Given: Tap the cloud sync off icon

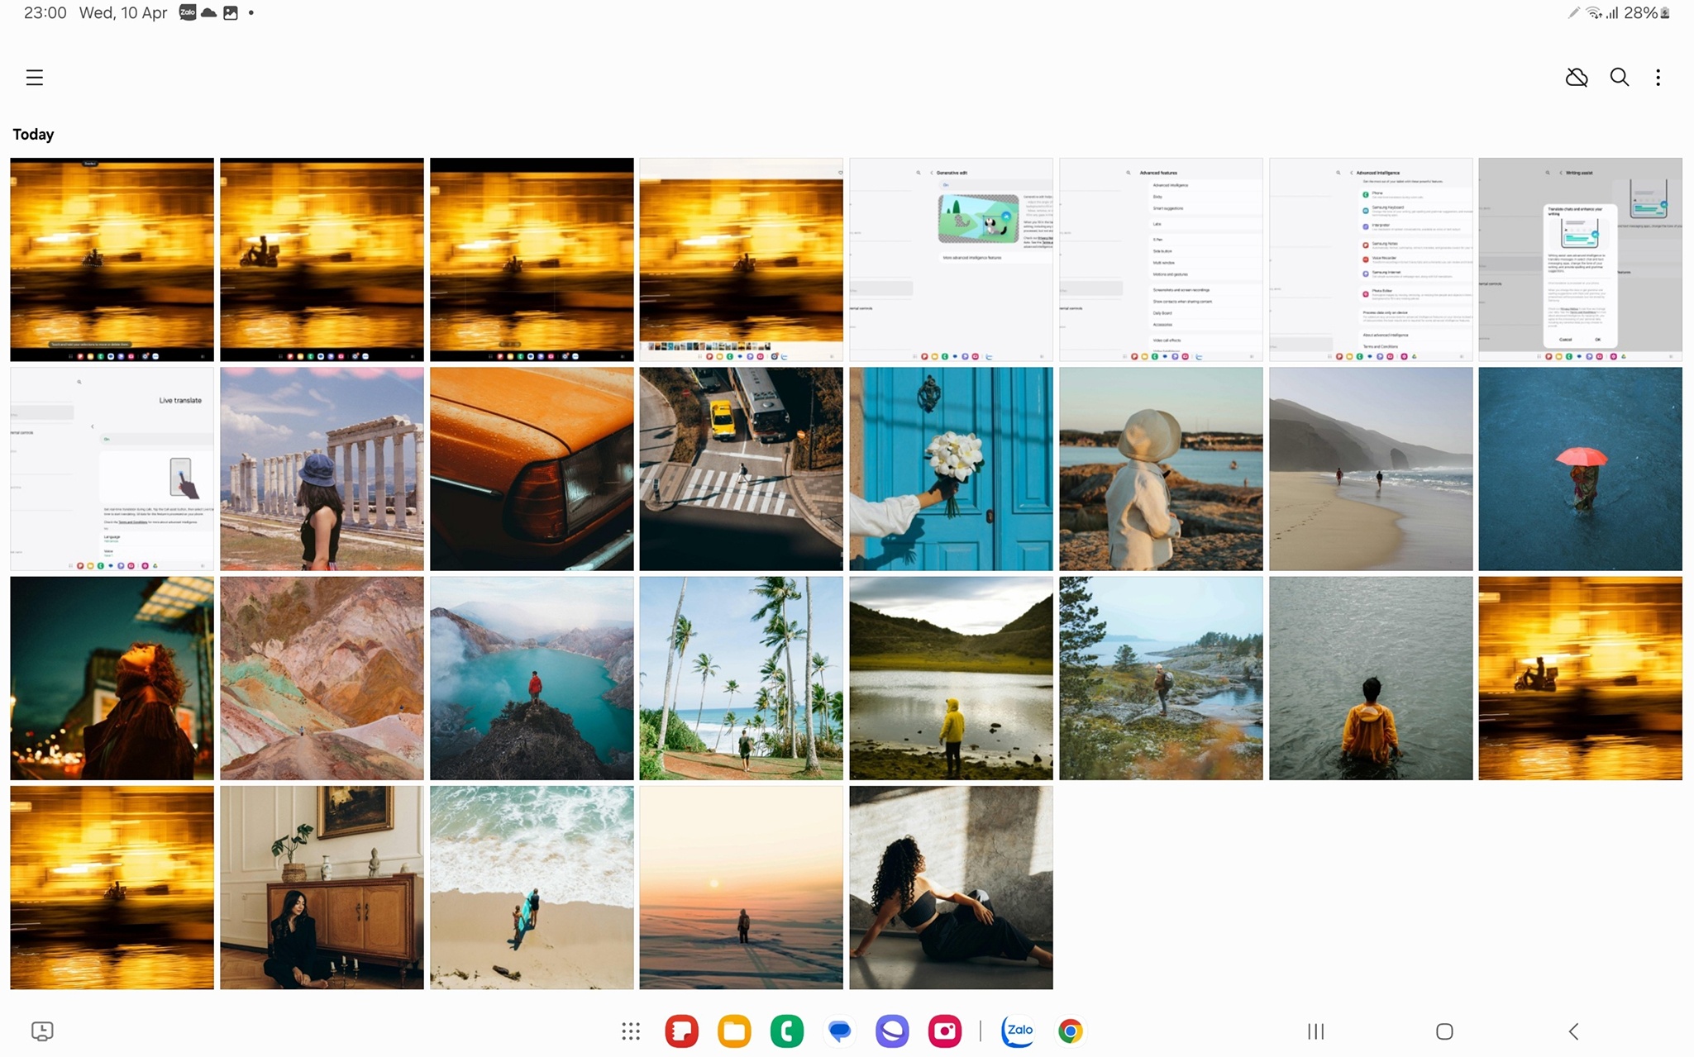Looking at the screenshot, I should 1576,78.
